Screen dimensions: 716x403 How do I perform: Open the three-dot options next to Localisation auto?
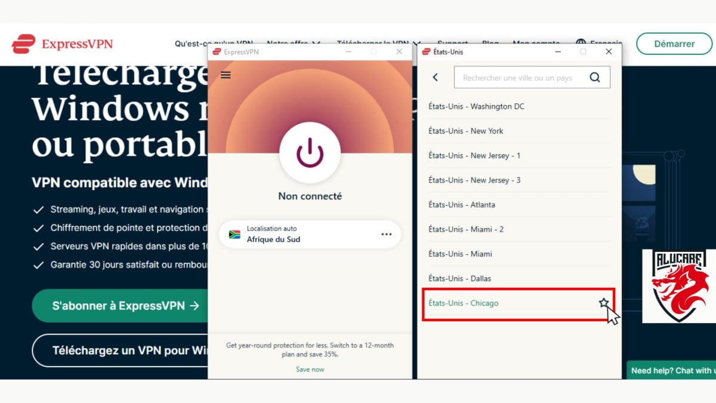pyautogui.click(x=388, y=234)
